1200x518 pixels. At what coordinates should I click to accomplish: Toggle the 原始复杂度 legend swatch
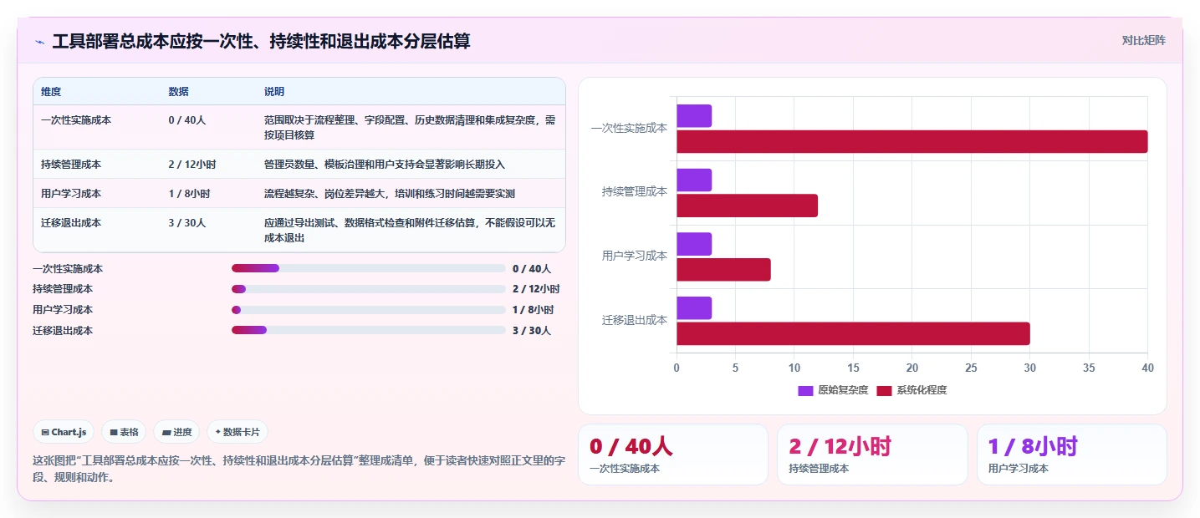click(x=805, y=390)
